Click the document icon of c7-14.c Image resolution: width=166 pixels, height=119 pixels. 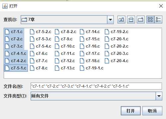click(82, 32)
